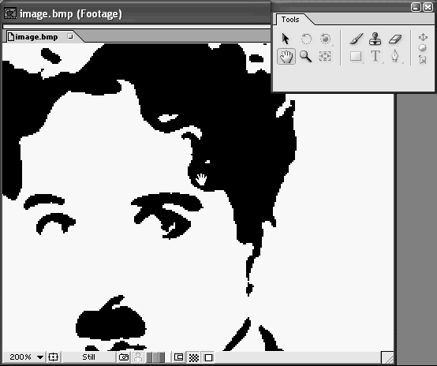437x366 pixels.
Task: Toggle the transparency grid checkerboard
Action: tap(194, 357)
